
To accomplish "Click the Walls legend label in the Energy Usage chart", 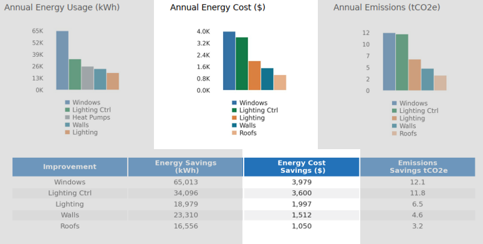I will [80, 125].
